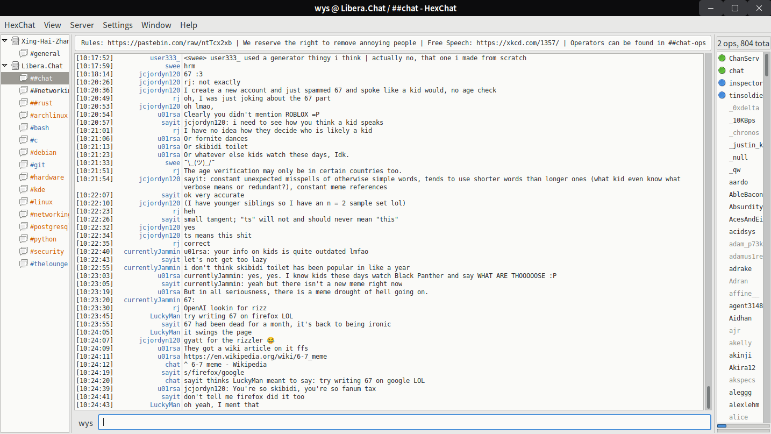Screen dimensions: 771x434
Task: Open the Wikipedia 6-7_meme link in chat
Action: [255, 357]
